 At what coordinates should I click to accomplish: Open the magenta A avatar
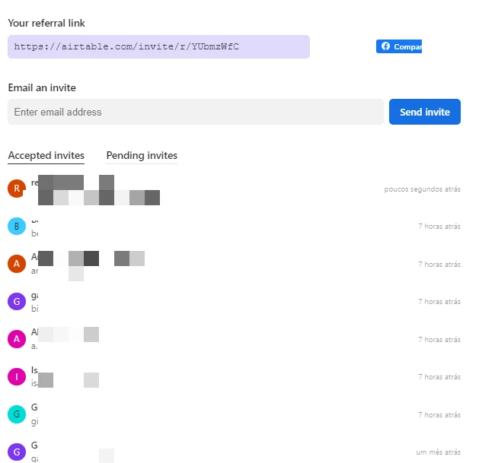pyautogui.click(x=17, y=339)
